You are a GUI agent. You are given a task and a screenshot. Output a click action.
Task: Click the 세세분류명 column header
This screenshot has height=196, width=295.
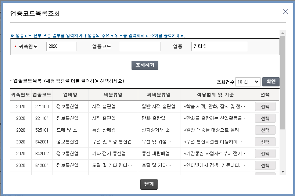pos(159,95)
